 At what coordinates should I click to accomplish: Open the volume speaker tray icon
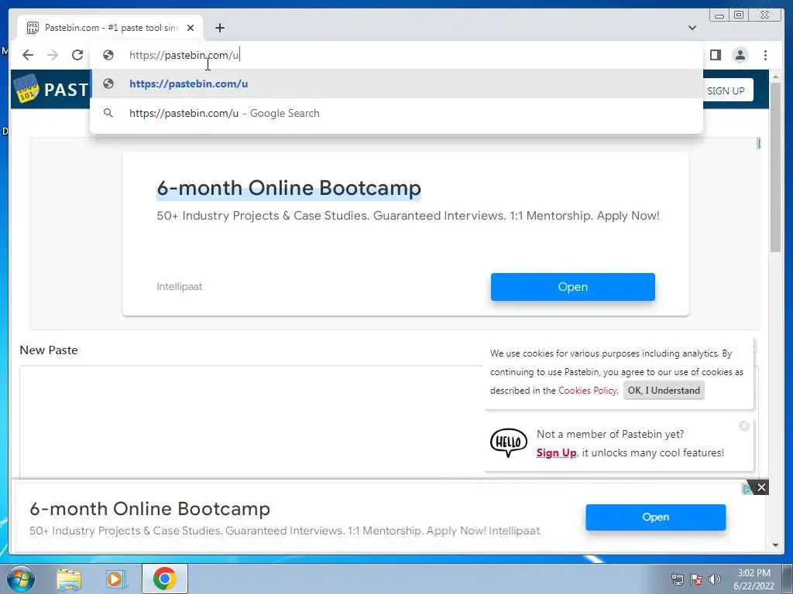714,579
